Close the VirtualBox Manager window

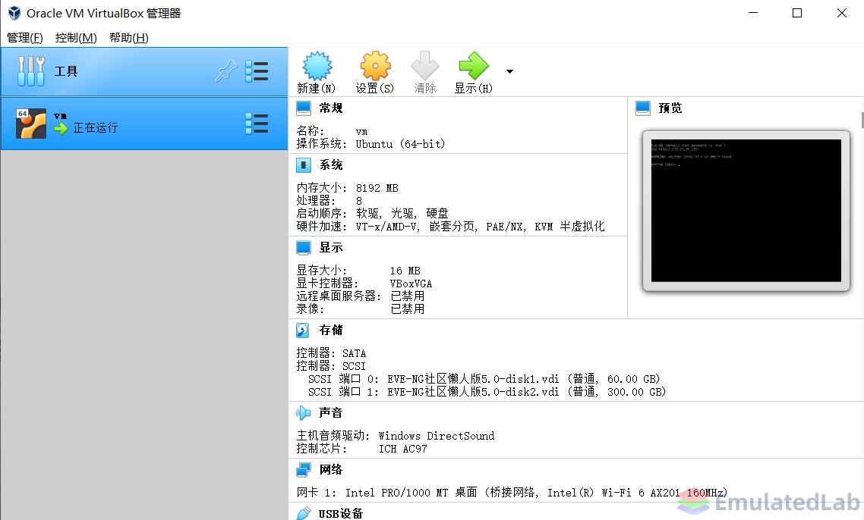point(842,13)
